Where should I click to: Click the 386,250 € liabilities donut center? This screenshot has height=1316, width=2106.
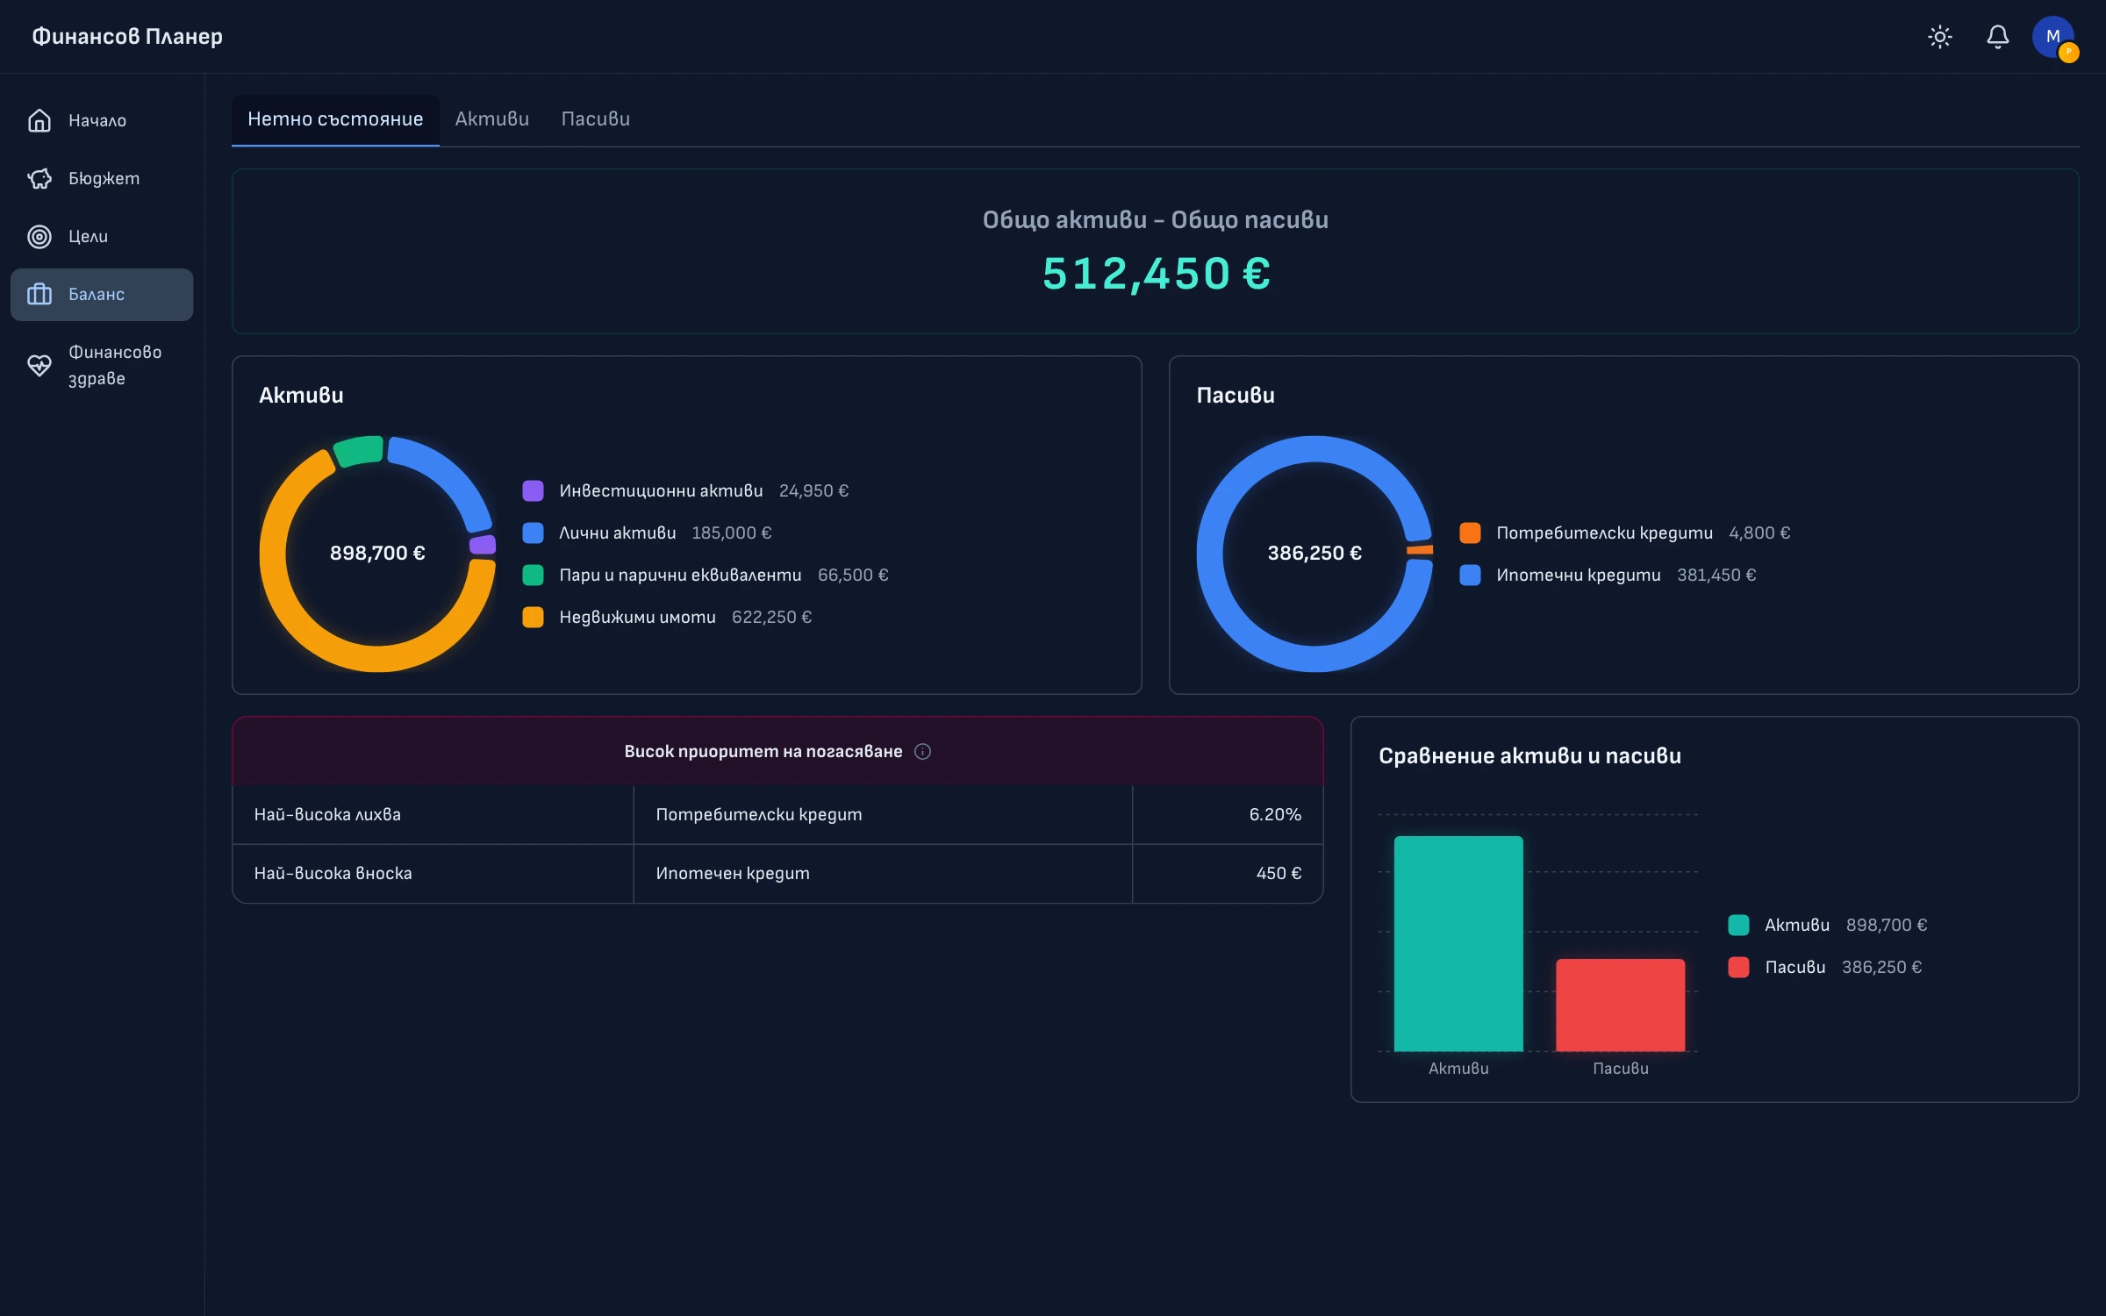tap(1314, 553)
